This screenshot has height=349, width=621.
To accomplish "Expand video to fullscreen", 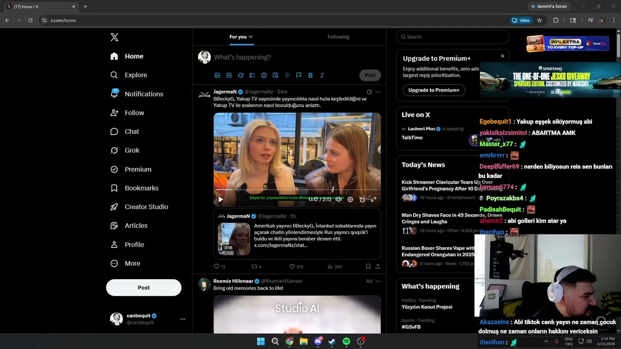I will [374, 199].
